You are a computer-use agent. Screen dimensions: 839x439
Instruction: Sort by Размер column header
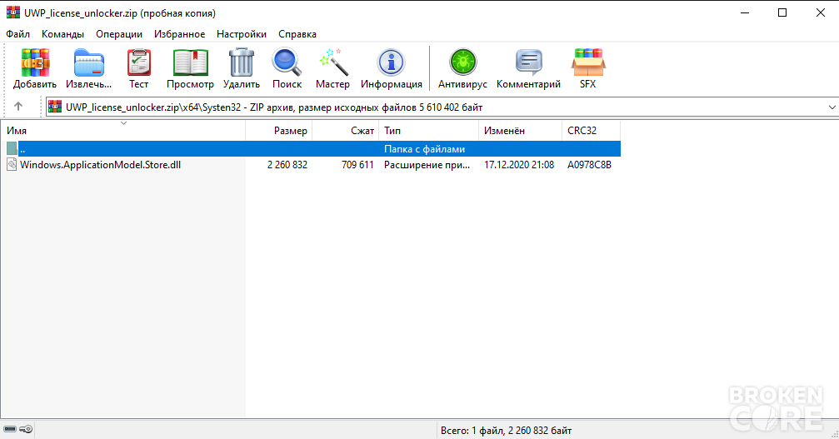tap(279, 131)
